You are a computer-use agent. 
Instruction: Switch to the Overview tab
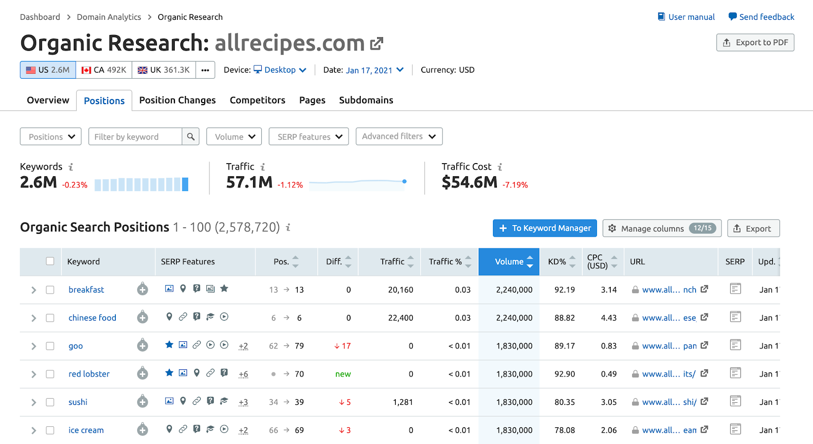pos(48,100)
